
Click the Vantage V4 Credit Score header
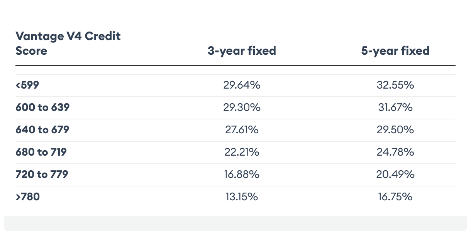click(x=68, y=43)
